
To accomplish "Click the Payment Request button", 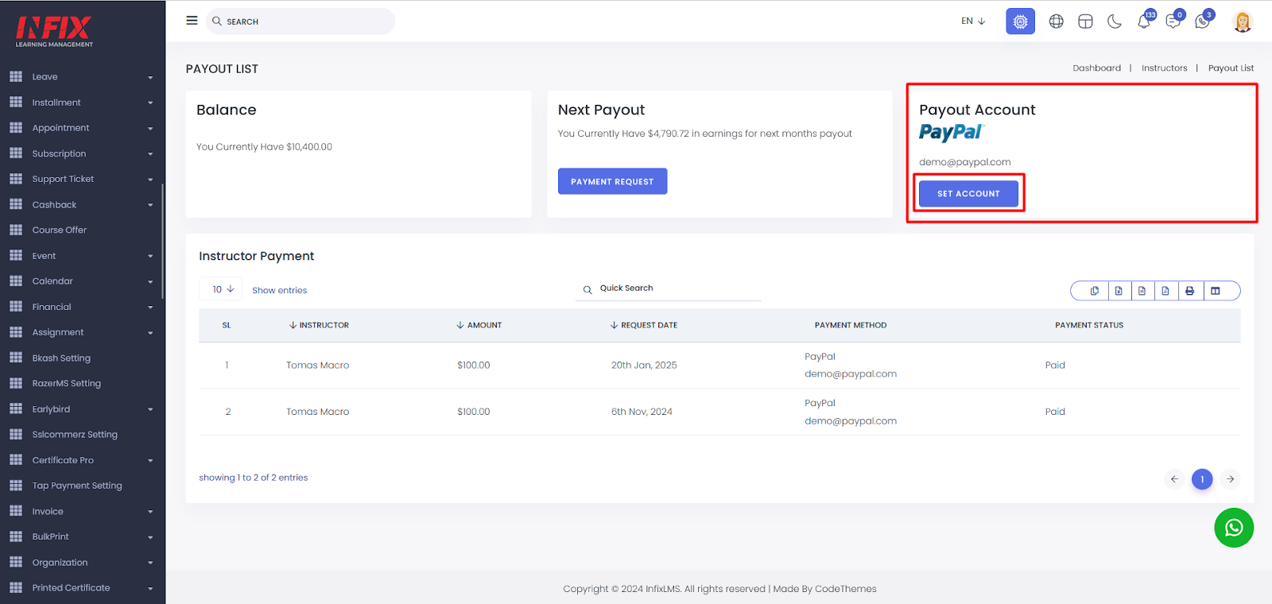I will [x=612, y=181].
